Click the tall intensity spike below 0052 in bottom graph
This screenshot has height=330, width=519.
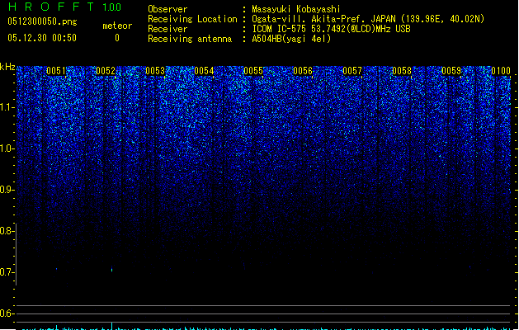(x=112, y=326)
